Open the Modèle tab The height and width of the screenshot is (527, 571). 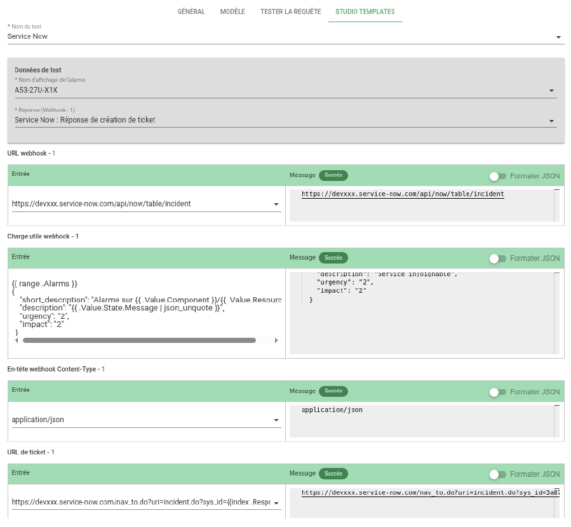tap(232, 11)
